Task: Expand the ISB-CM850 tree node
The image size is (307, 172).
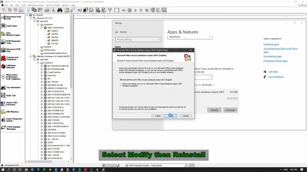Action: 42,129
